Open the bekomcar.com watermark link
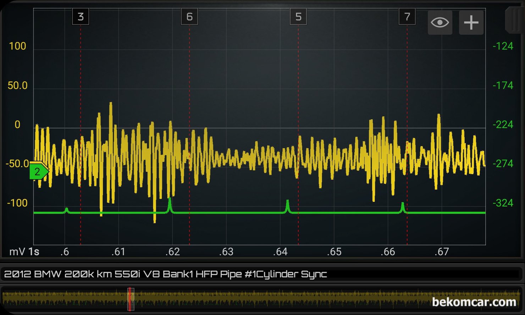Viewport: 525px width, 315px height. point(474,302)
